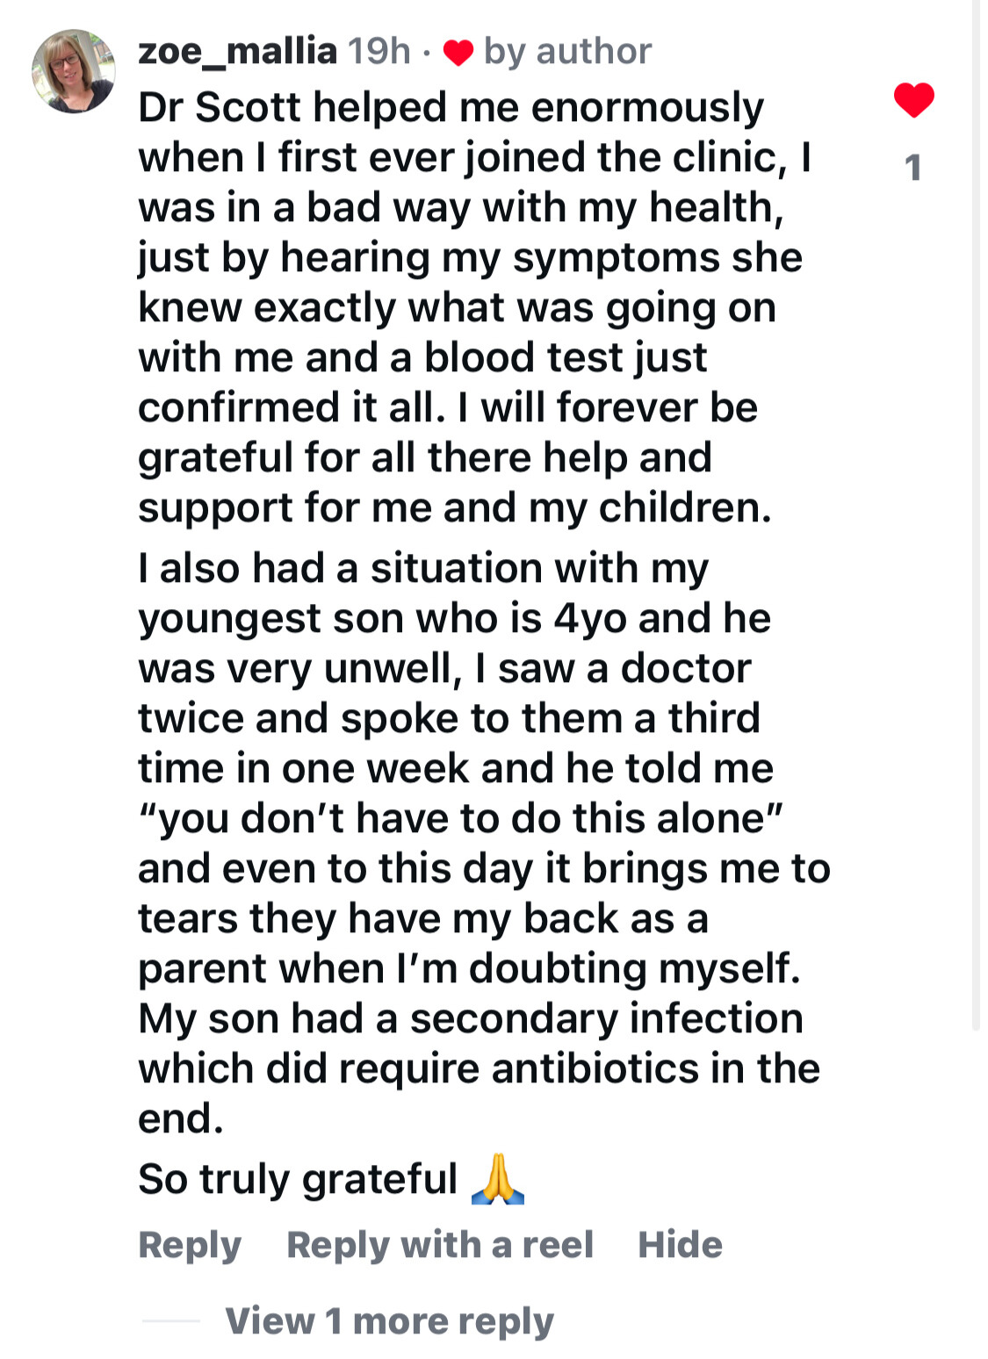The image size is (988, 1359).
Task: Tap the "Dr Scott helped me enormously" line
Action: 451,107
